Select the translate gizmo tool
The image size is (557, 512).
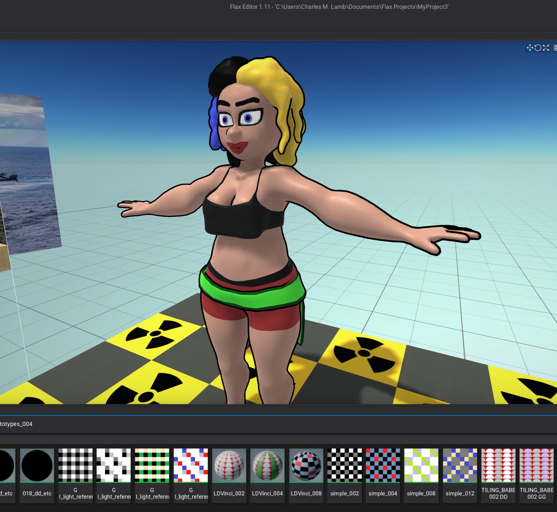[x=530, y=48]
